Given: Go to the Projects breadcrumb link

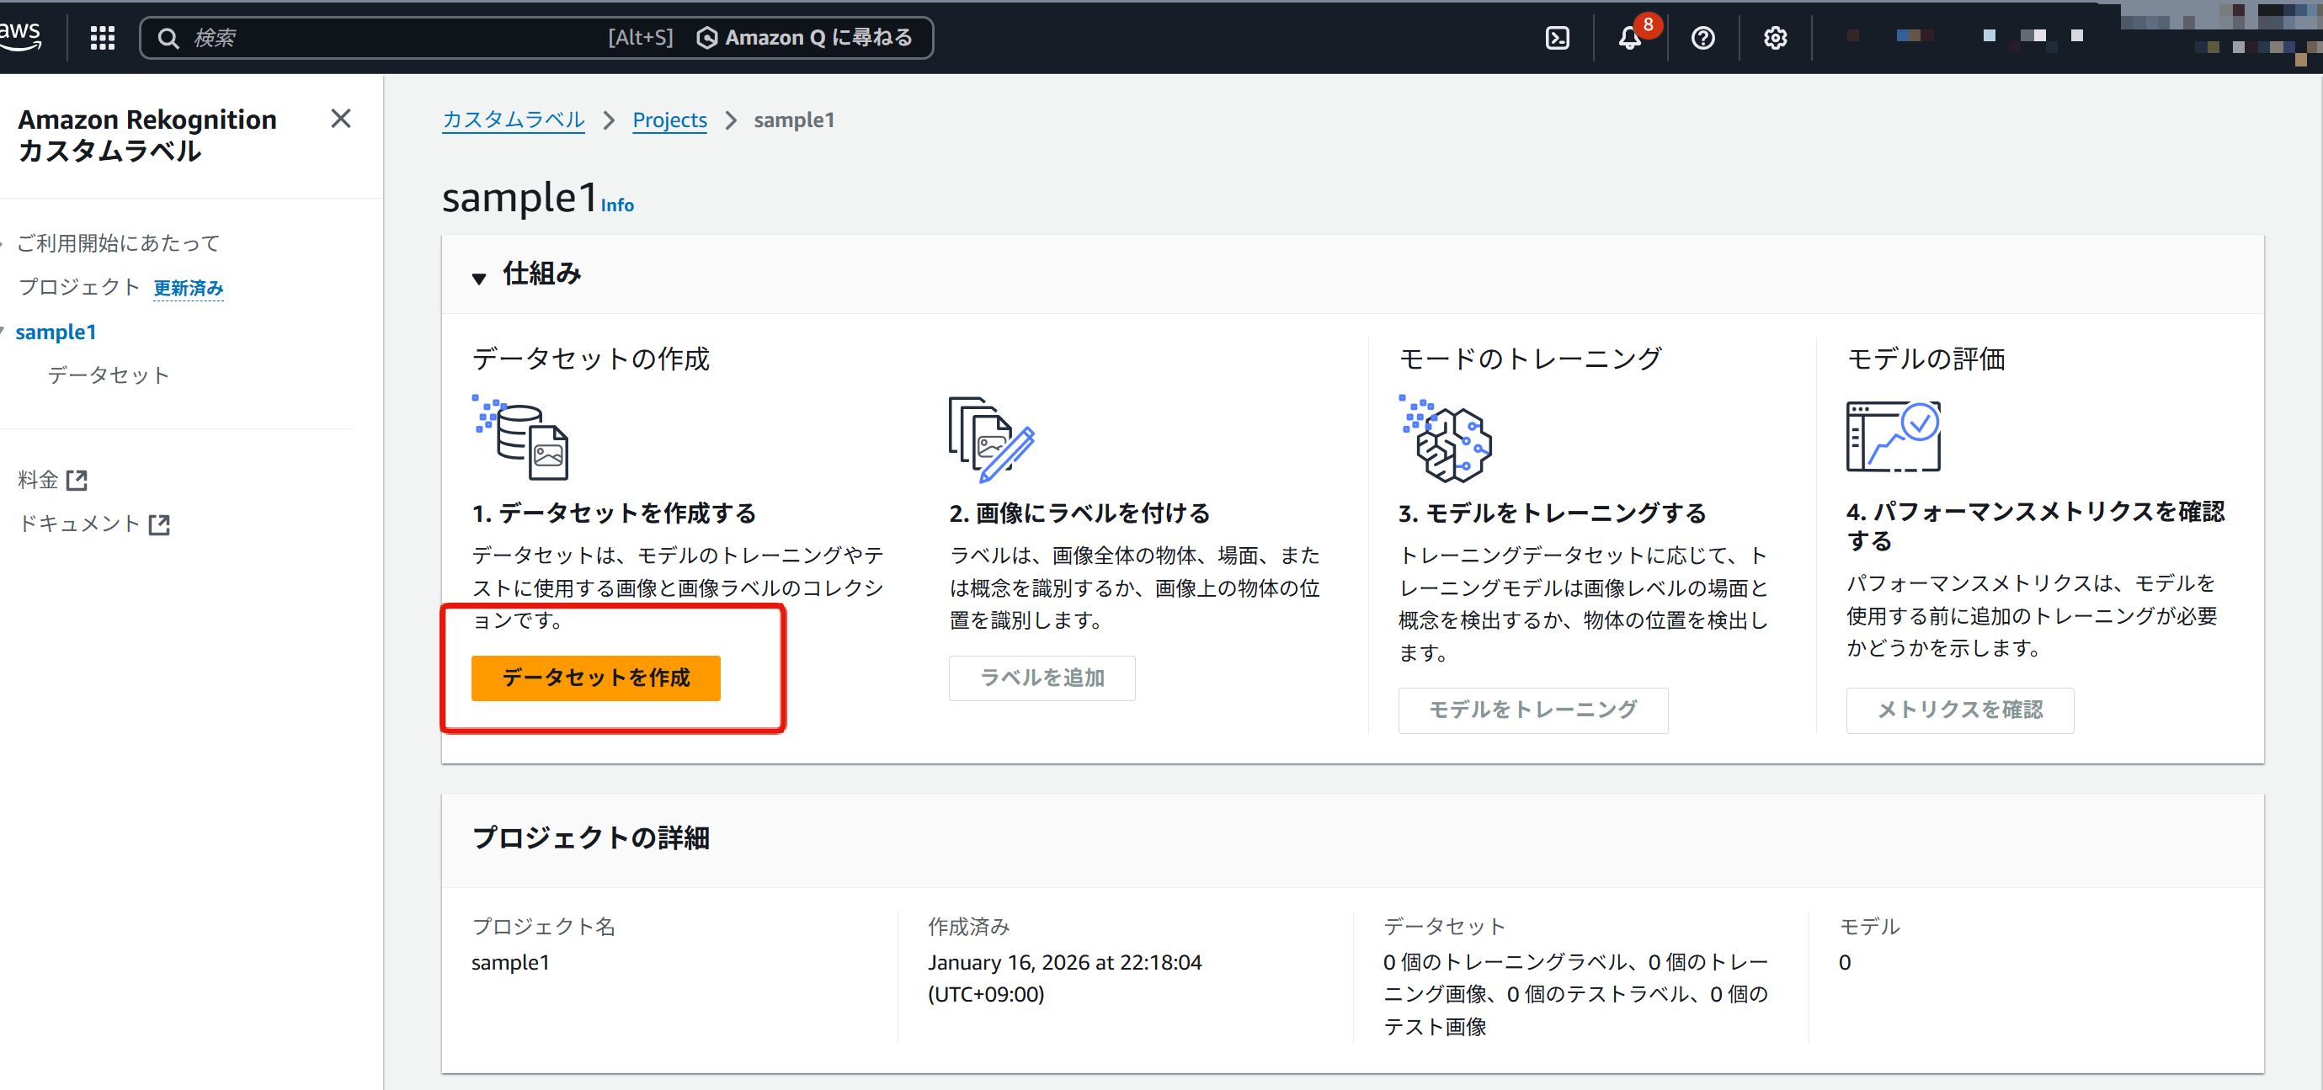Looking at the screenshot, I should click(669, 120).
